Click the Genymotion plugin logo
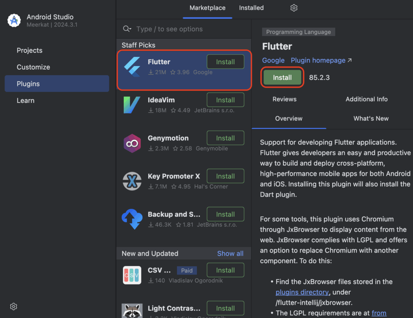The image size is (413, 318). point(132,143)
